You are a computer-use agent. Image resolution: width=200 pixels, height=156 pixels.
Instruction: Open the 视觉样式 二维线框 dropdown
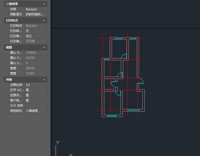[x=36, y=111]
